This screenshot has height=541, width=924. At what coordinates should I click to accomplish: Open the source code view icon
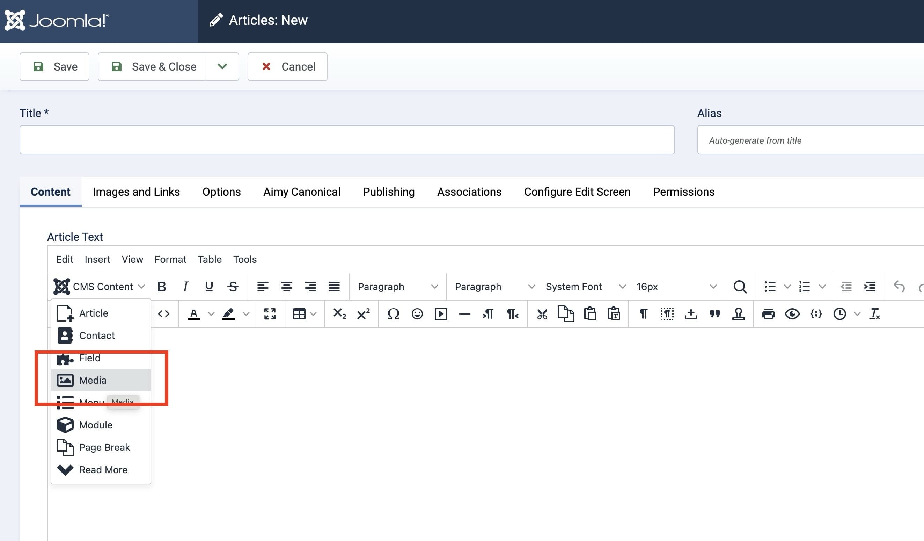tap(164, 314)
